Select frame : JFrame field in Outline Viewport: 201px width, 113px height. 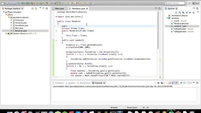point(180,21)
